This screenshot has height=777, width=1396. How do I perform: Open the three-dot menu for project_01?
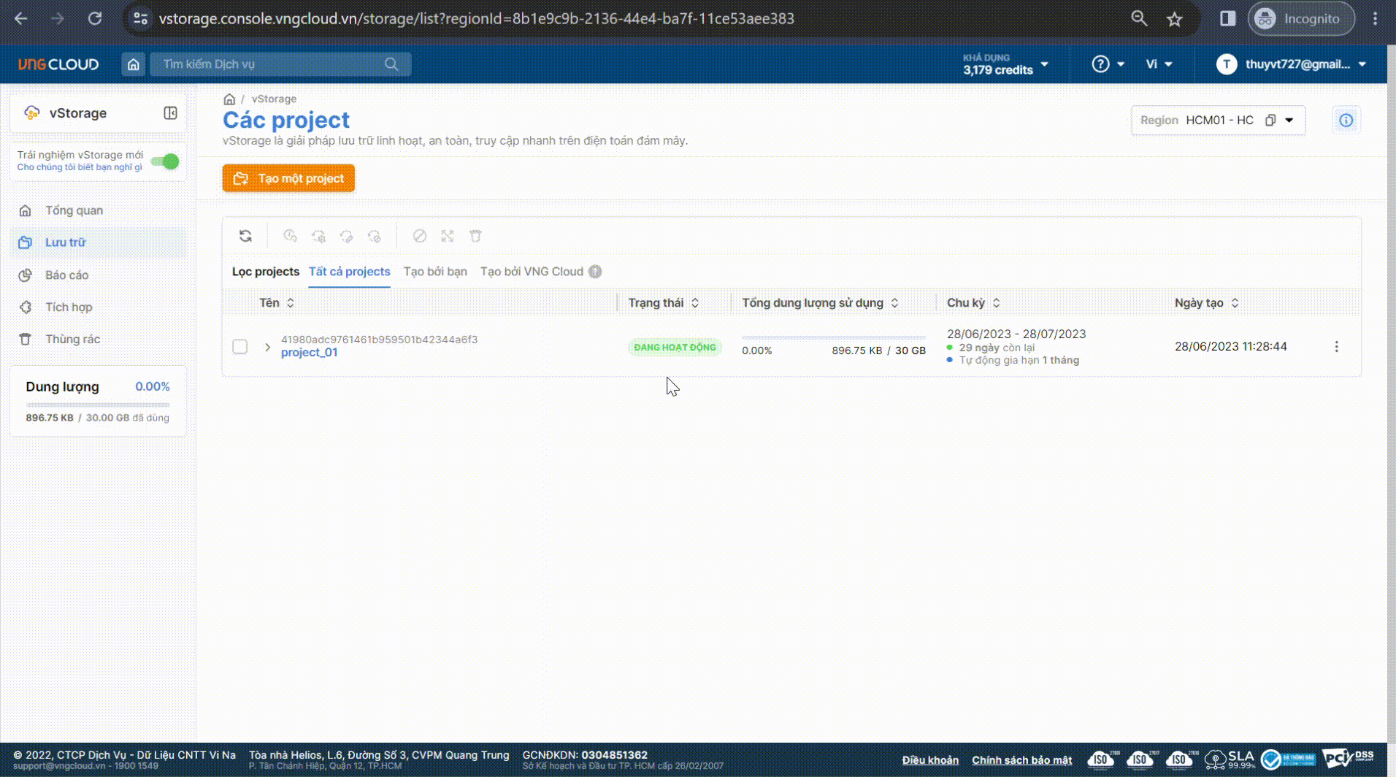point(1336,347)
